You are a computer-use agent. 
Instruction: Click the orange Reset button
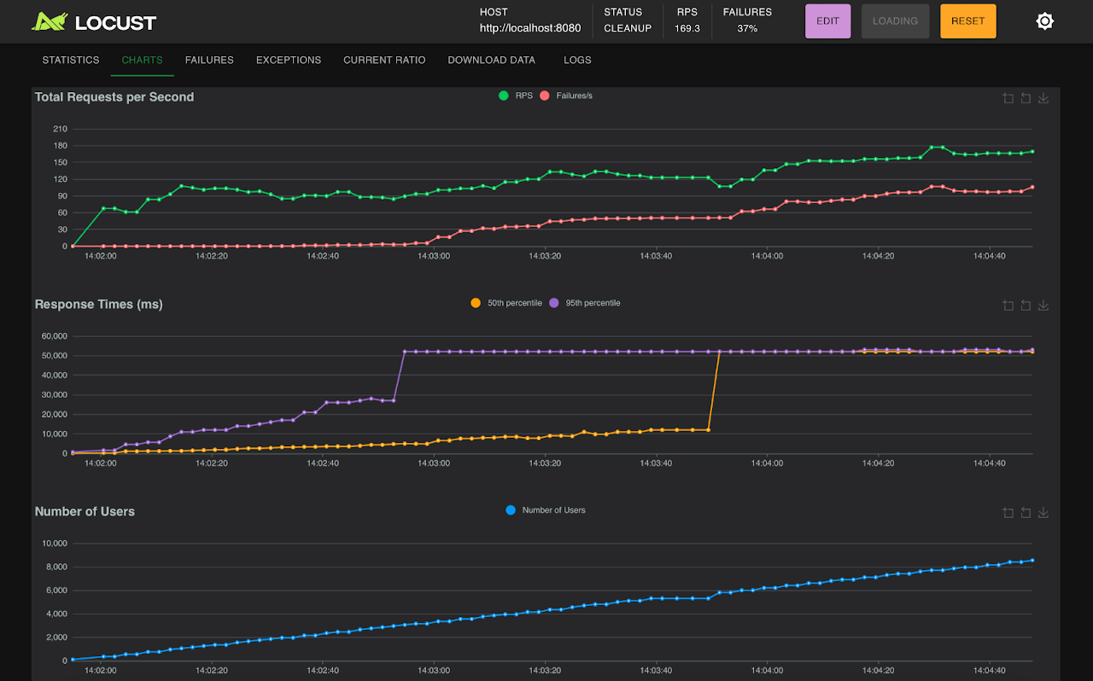(x=967, y=21)
